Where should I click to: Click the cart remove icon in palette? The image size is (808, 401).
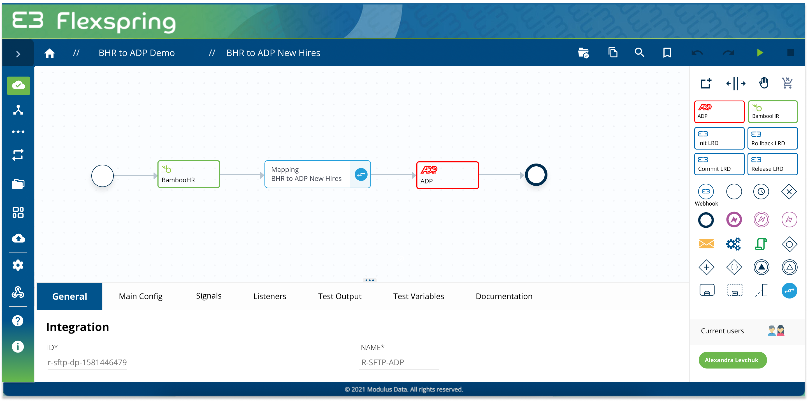pos(787,83)
